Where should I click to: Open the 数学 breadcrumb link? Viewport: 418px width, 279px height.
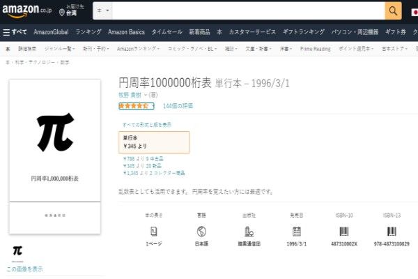[x=65, y=63]
